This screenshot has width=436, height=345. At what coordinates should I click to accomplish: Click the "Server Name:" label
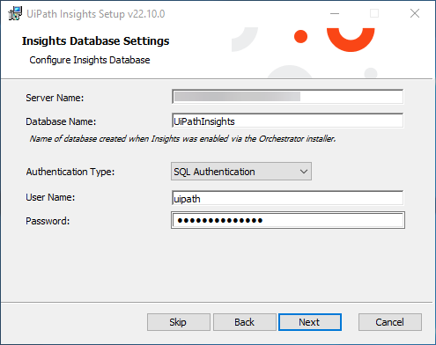(55, 98)
